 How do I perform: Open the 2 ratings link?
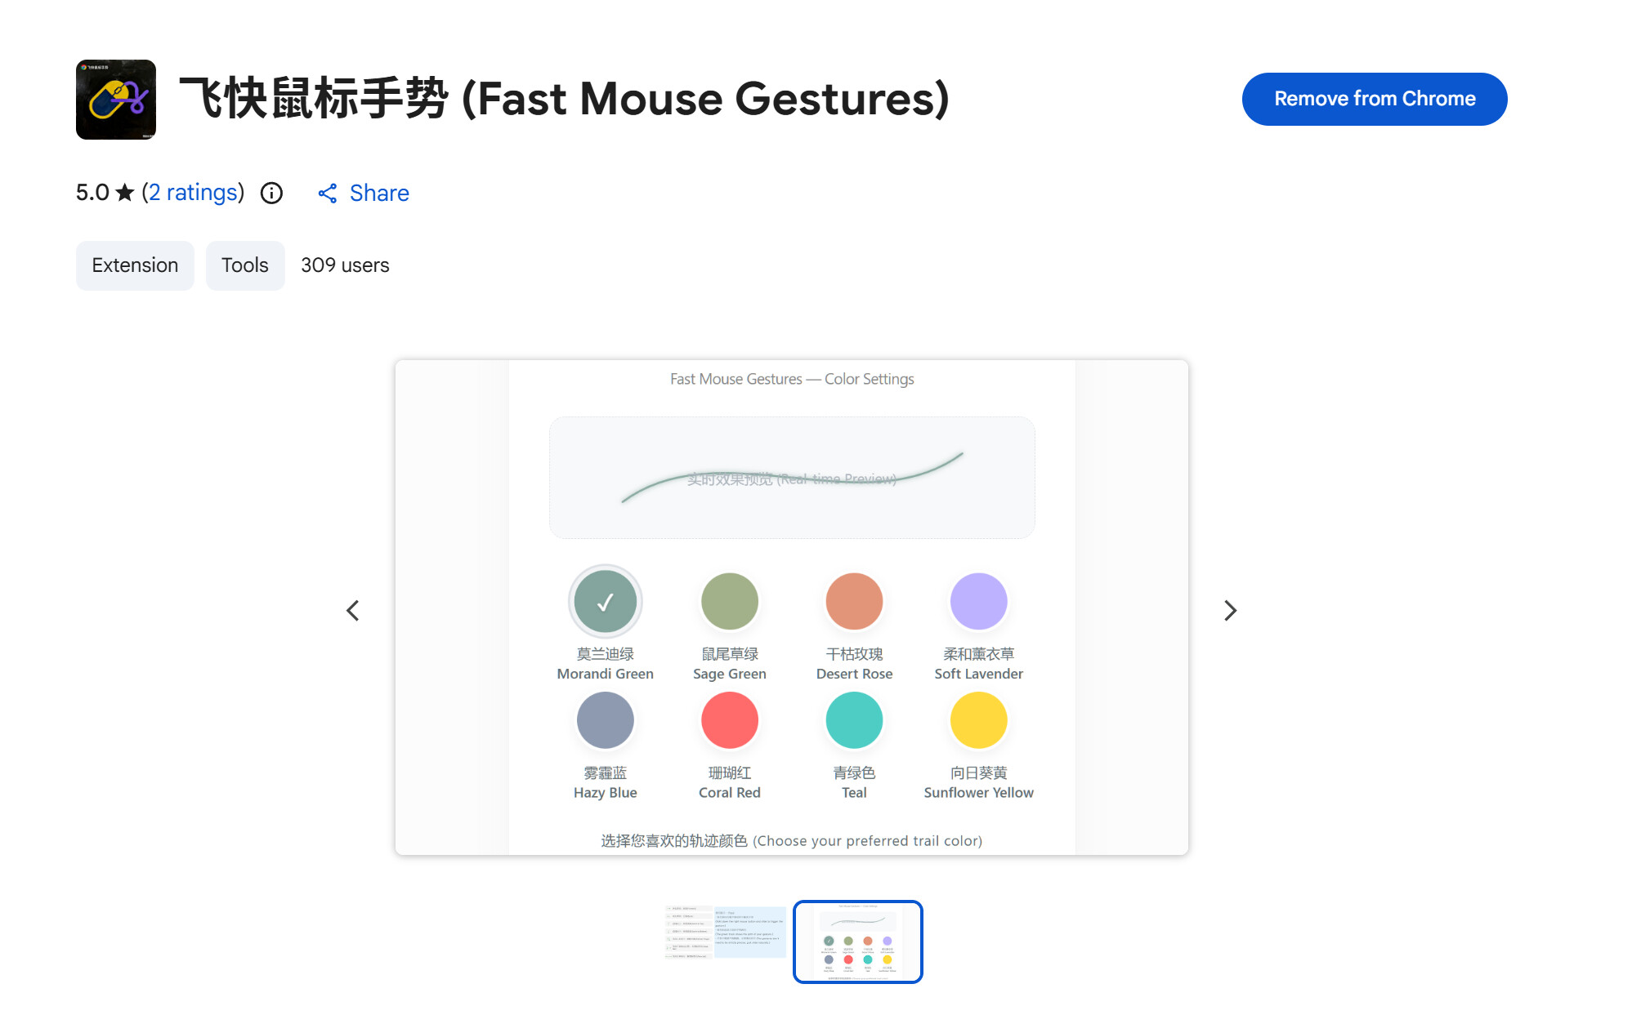click(x=193, y=193)
